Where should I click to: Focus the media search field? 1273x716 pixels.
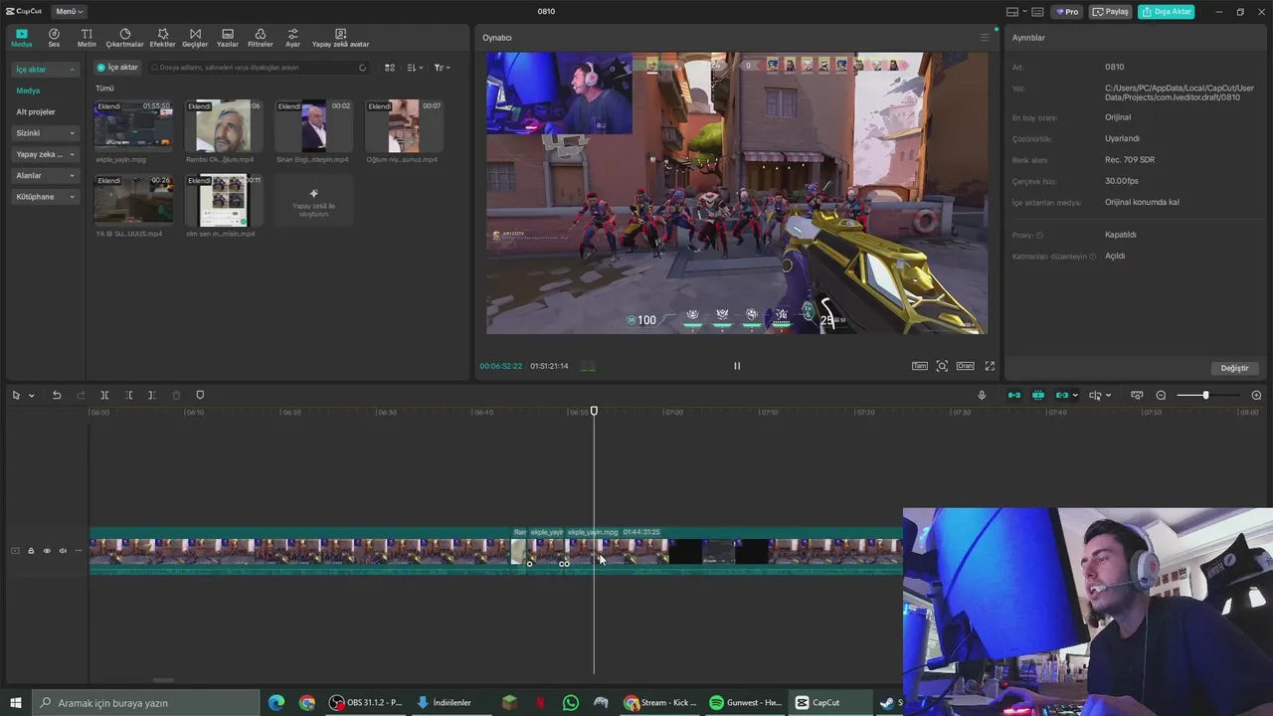[259, 68]
